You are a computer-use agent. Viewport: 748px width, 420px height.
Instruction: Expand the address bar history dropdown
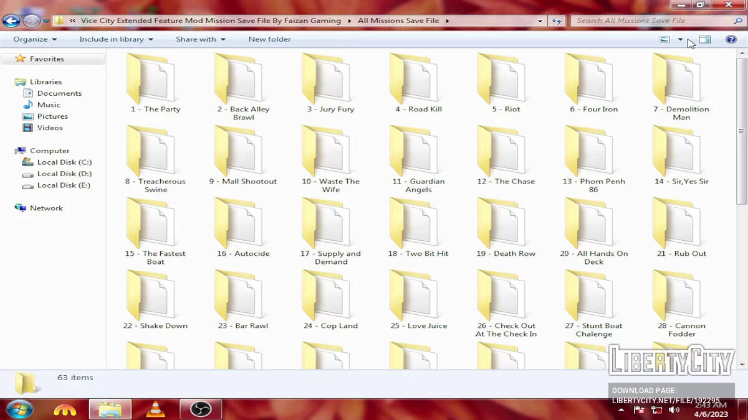tap(540, 21)
